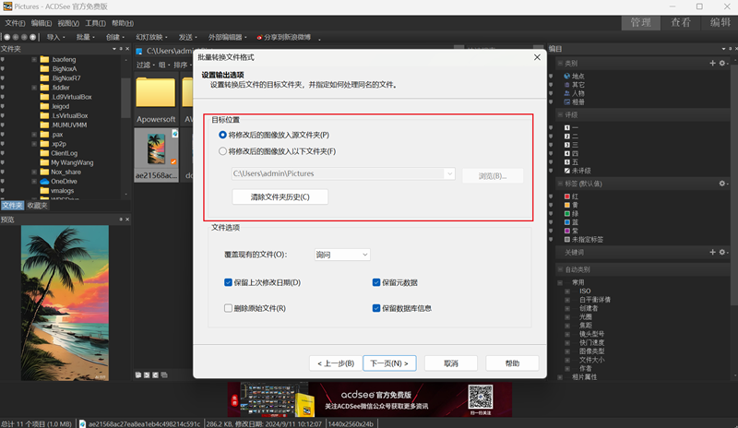Switch to the 收藏夹 tab
This screenshot has width=738, height=428.
tap(37, 206)
